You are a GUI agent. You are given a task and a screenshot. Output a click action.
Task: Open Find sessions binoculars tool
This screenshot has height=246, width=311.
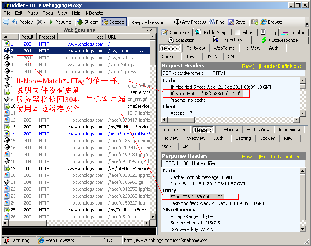[x=216, y=22]
